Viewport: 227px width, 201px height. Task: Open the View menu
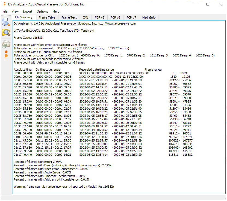(x=15, y=11)
